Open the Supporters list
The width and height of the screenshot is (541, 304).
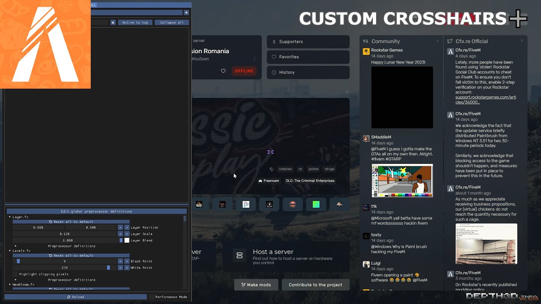308,42
